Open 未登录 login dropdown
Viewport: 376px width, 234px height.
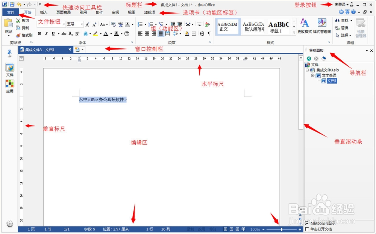pyautogui.click(x=342, y=4)
